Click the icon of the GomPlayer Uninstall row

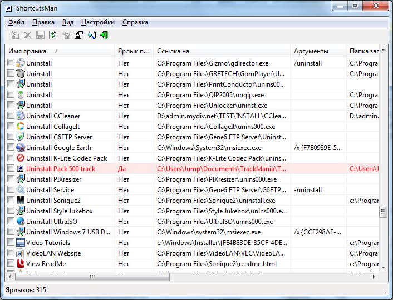(21, 73)
